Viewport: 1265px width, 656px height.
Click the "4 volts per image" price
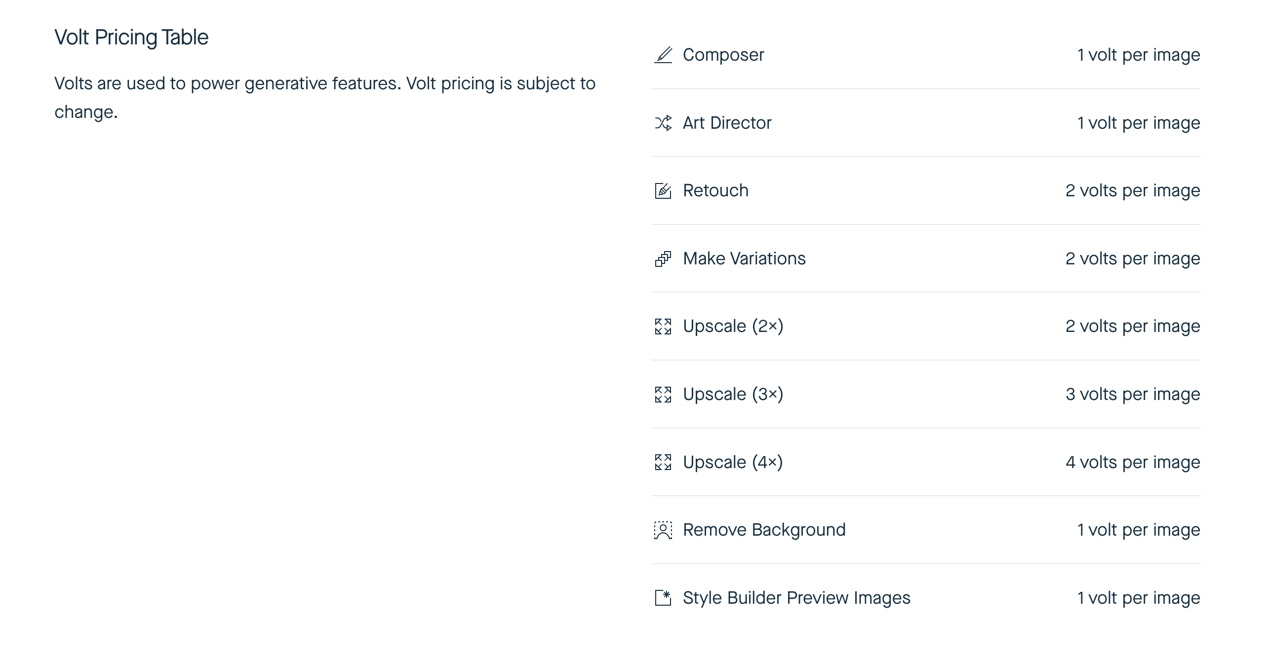coord(1133,462)
